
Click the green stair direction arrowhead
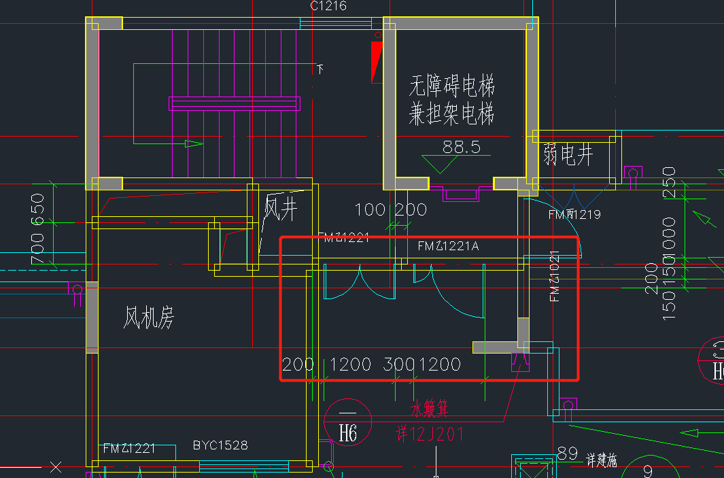point(194,143)
